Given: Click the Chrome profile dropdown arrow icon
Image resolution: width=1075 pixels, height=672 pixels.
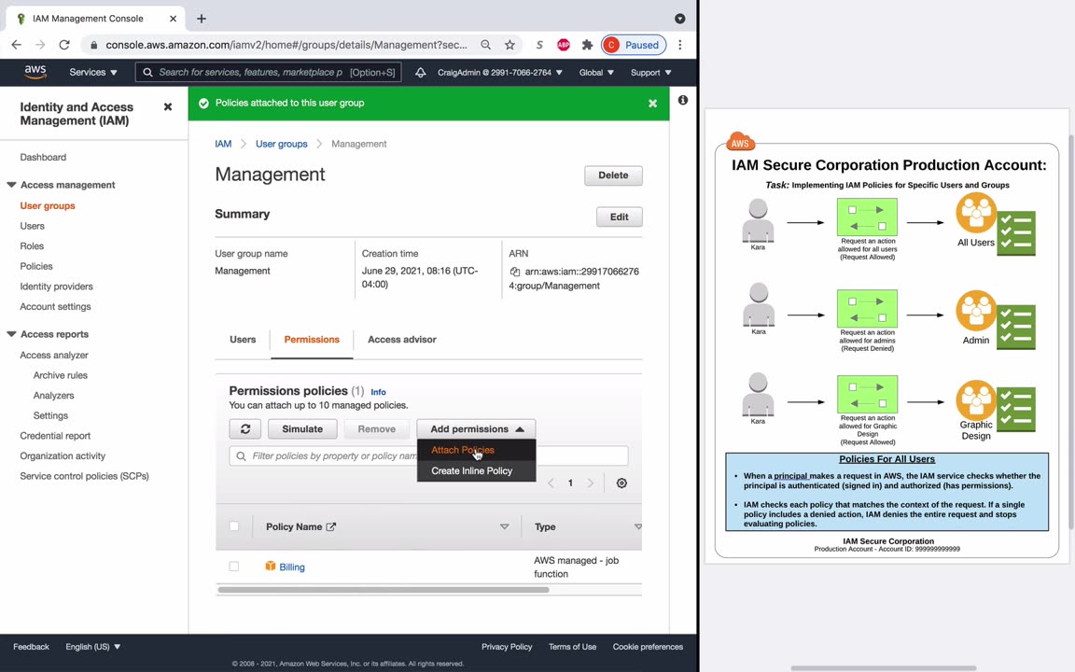Looking at the screenshot, I should click(679, 19).
